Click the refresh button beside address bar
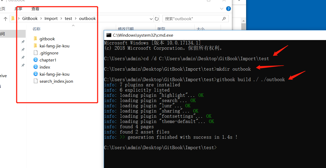326x168 pixels. pyautogui.click(x=157, y=19)
